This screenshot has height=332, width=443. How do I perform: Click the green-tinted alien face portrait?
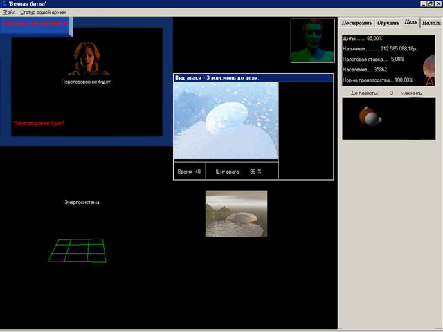coord(313,40)
